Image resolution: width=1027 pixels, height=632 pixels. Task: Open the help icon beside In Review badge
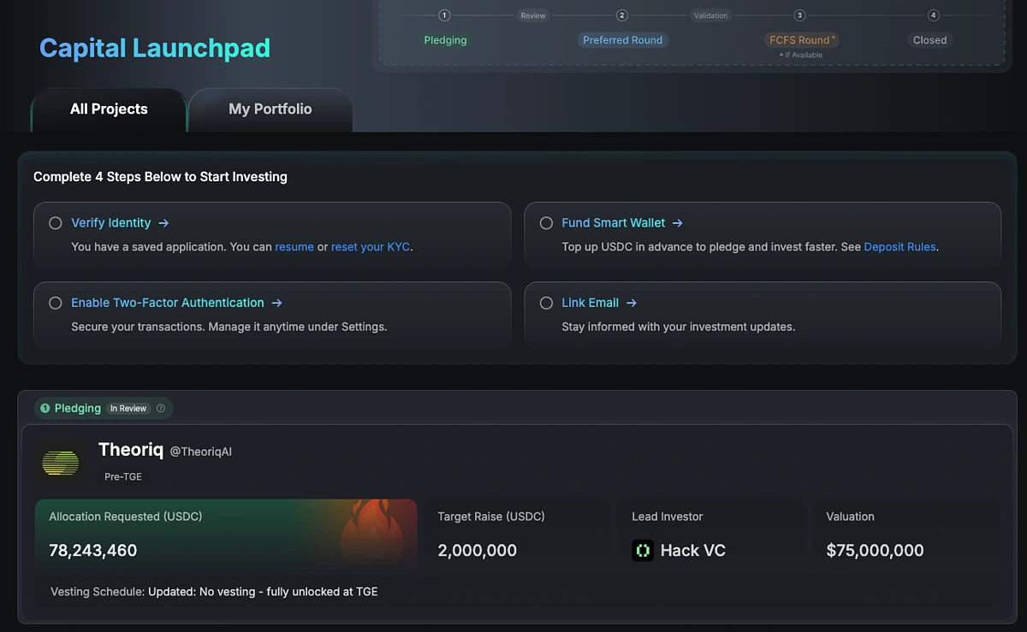click(161, 408)
